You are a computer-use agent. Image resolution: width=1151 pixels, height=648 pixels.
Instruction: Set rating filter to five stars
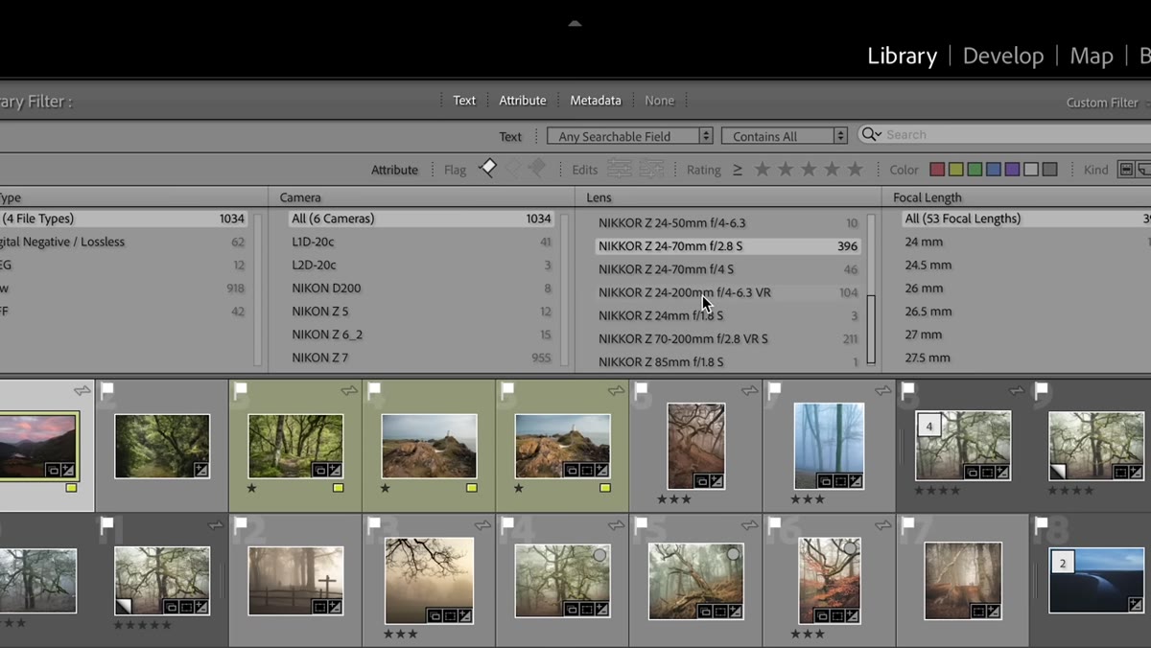pyautogui.click(x=855, y=170)
